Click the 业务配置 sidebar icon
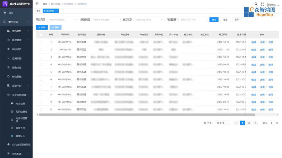282x158 pixels. tap(8, 154)
